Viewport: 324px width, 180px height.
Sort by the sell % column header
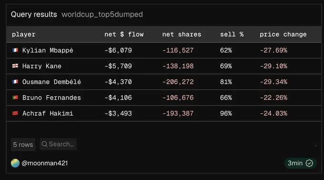click(232, 34)
